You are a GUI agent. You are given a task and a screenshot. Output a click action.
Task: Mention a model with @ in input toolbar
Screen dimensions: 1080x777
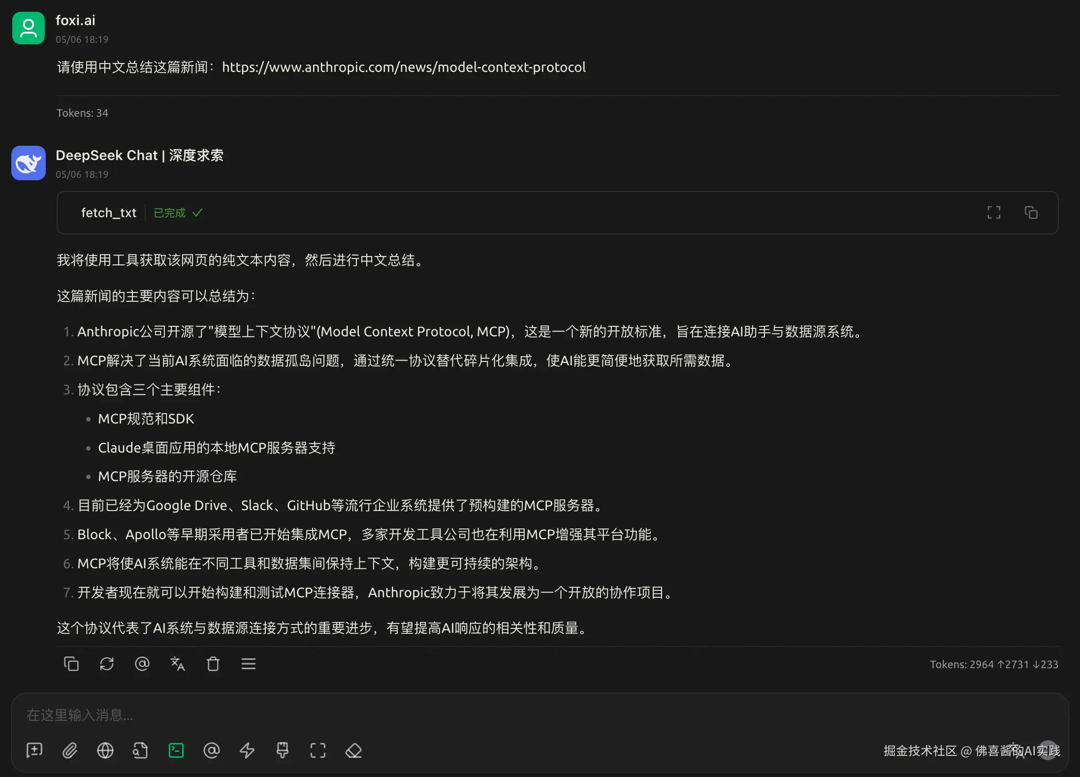pyautogui.click(x=212, y=750)
